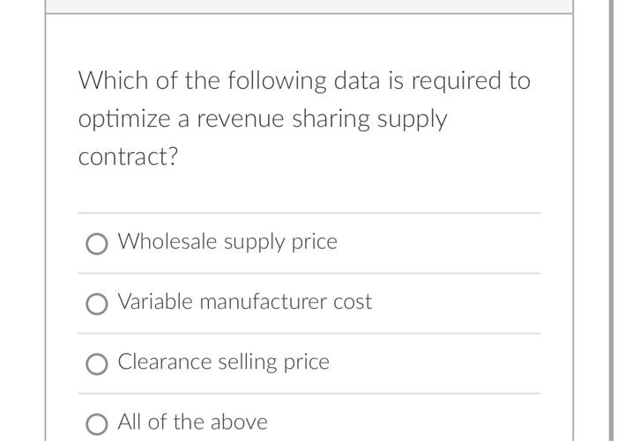Click empty space right of Clearance selling price
617x441 pixels.
[435, 364]
